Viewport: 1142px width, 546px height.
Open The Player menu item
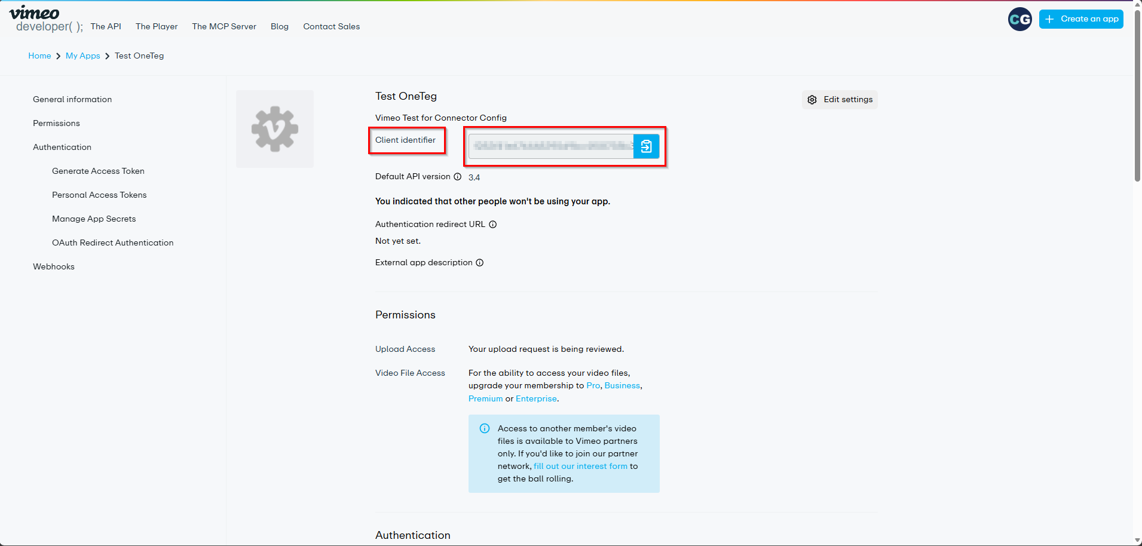point(157,26)
